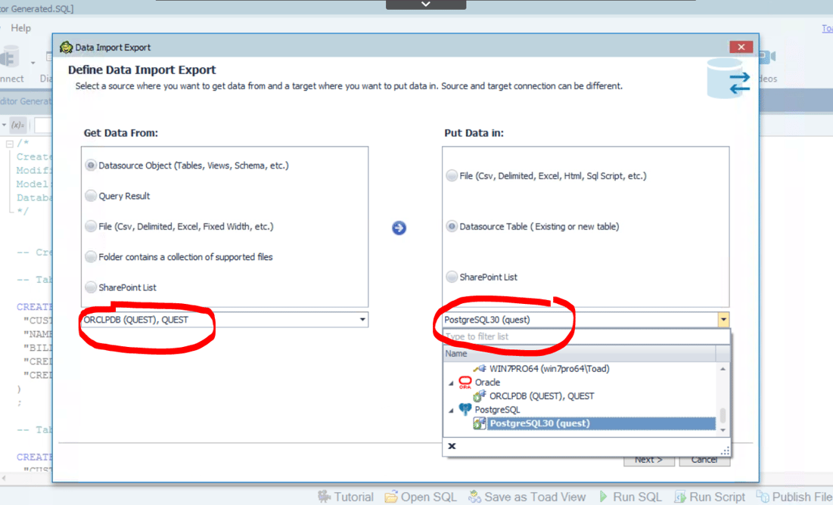Click the Open SQL folder icon

(x=391, y=497)
